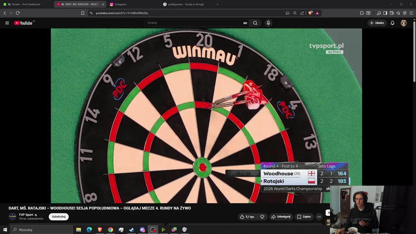Image resolution: width=416 pixels, height=234 pixels.
Task: Like the video, 3,7 tys.
Action: point(247,217)
